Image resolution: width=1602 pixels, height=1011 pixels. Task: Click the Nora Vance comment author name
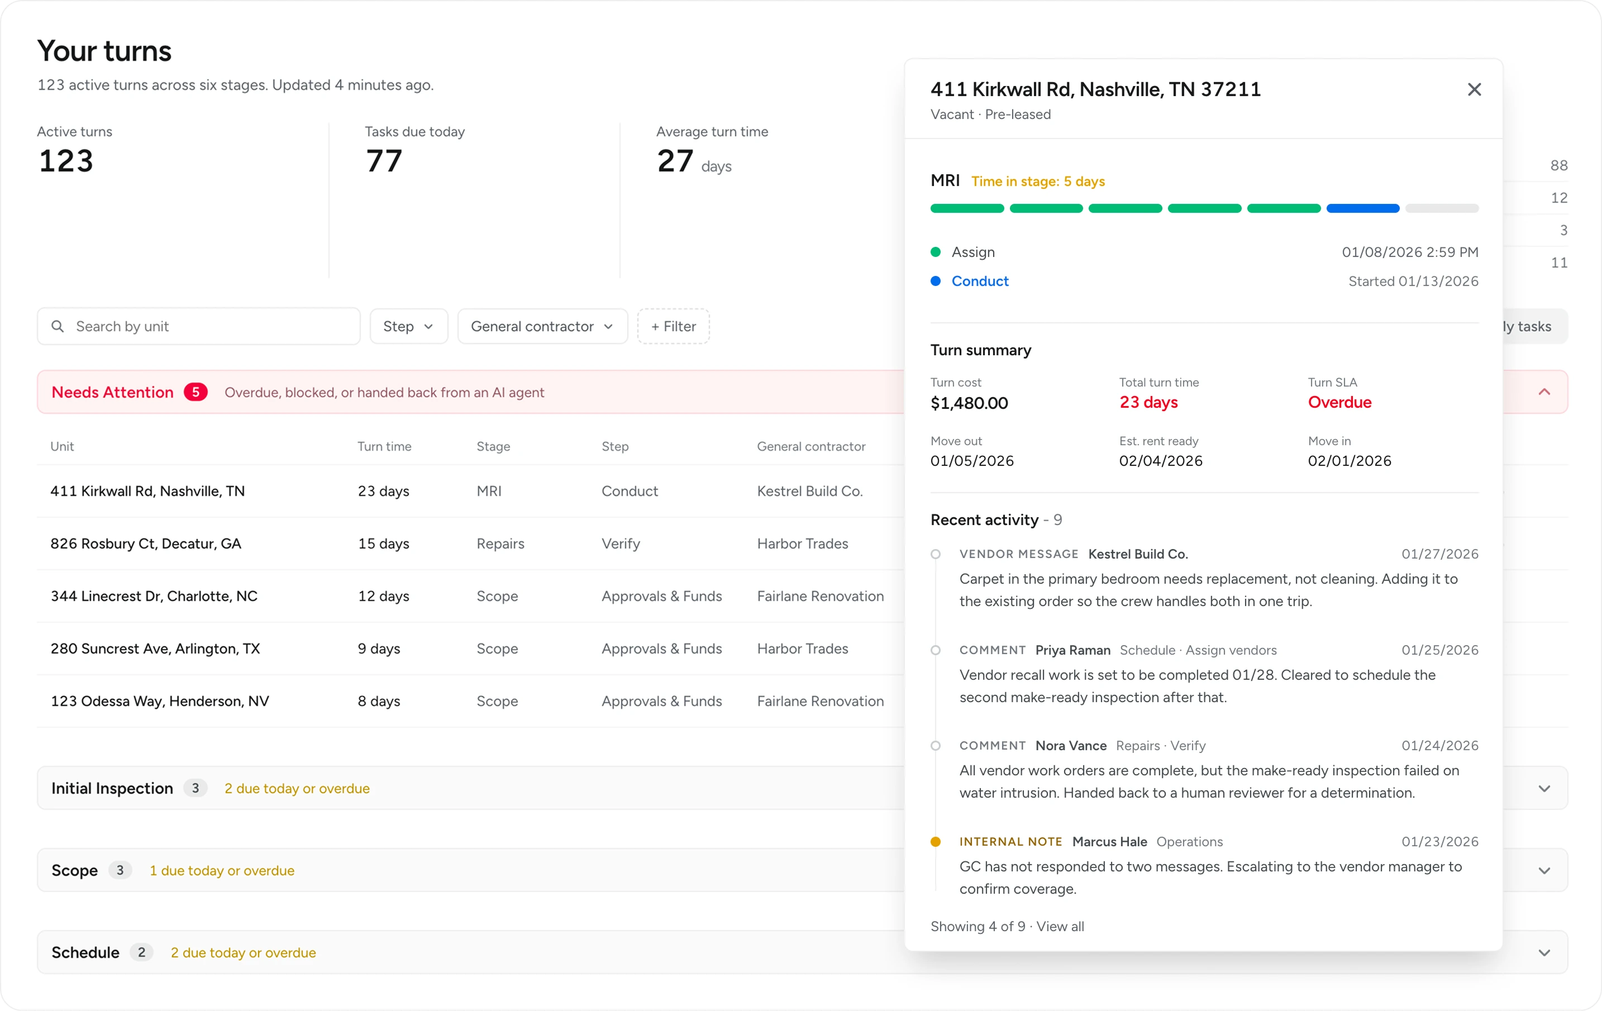pos(1070,746)
